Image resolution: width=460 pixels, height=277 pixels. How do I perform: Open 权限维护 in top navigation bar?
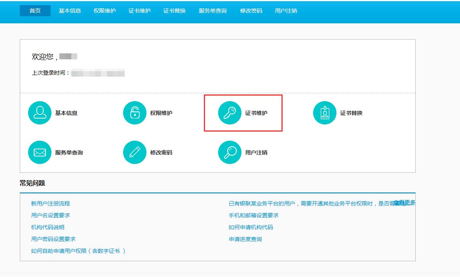coord(105,11)
